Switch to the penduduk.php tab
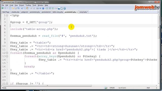 (x=35, y=12)
